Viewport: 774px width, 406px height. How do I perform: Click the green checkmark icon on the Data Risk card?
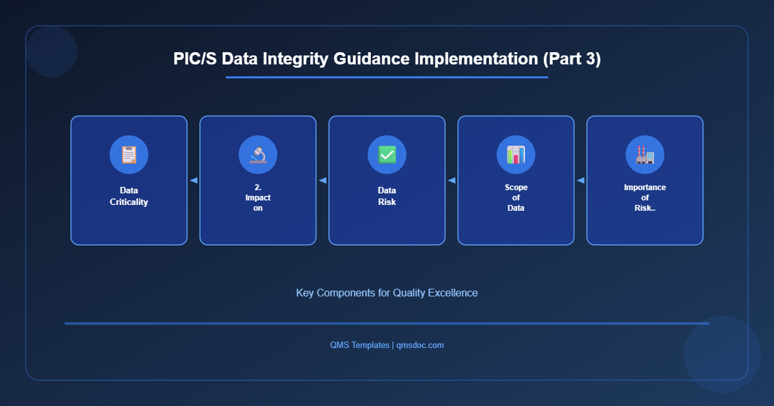pyautogui.click(x=386, y=154)
